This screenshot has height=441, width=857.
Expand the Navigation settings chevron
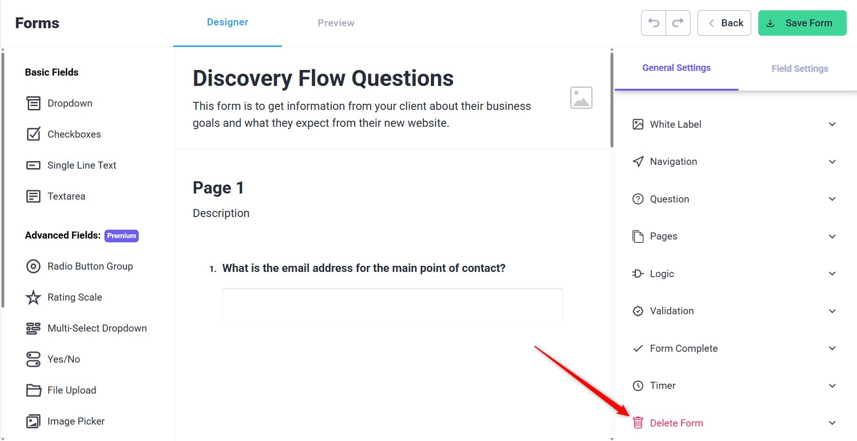pyautogui.click(x=832, y=162)
